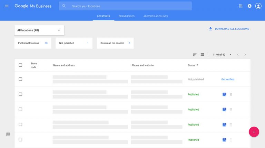Open more options for first published location
Screen dimensions: 265x148
click(231, 94)
